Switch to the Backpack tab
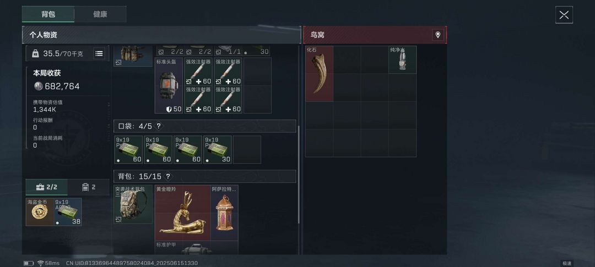The height and width of the screenshot is (267, 595). click(48, 14)
